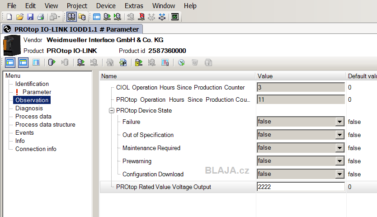The height and width of the screenshot is (217, 377).
Task: Open the Out of Specification value dropdown
Action: [x=339, y=135]
